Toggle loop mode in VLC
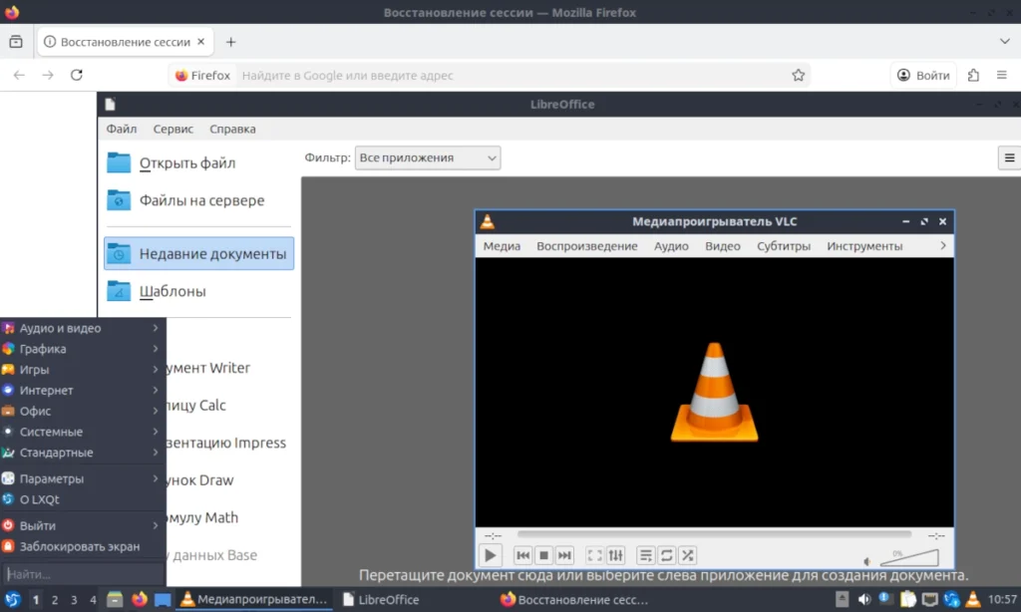 pos(666,555)
